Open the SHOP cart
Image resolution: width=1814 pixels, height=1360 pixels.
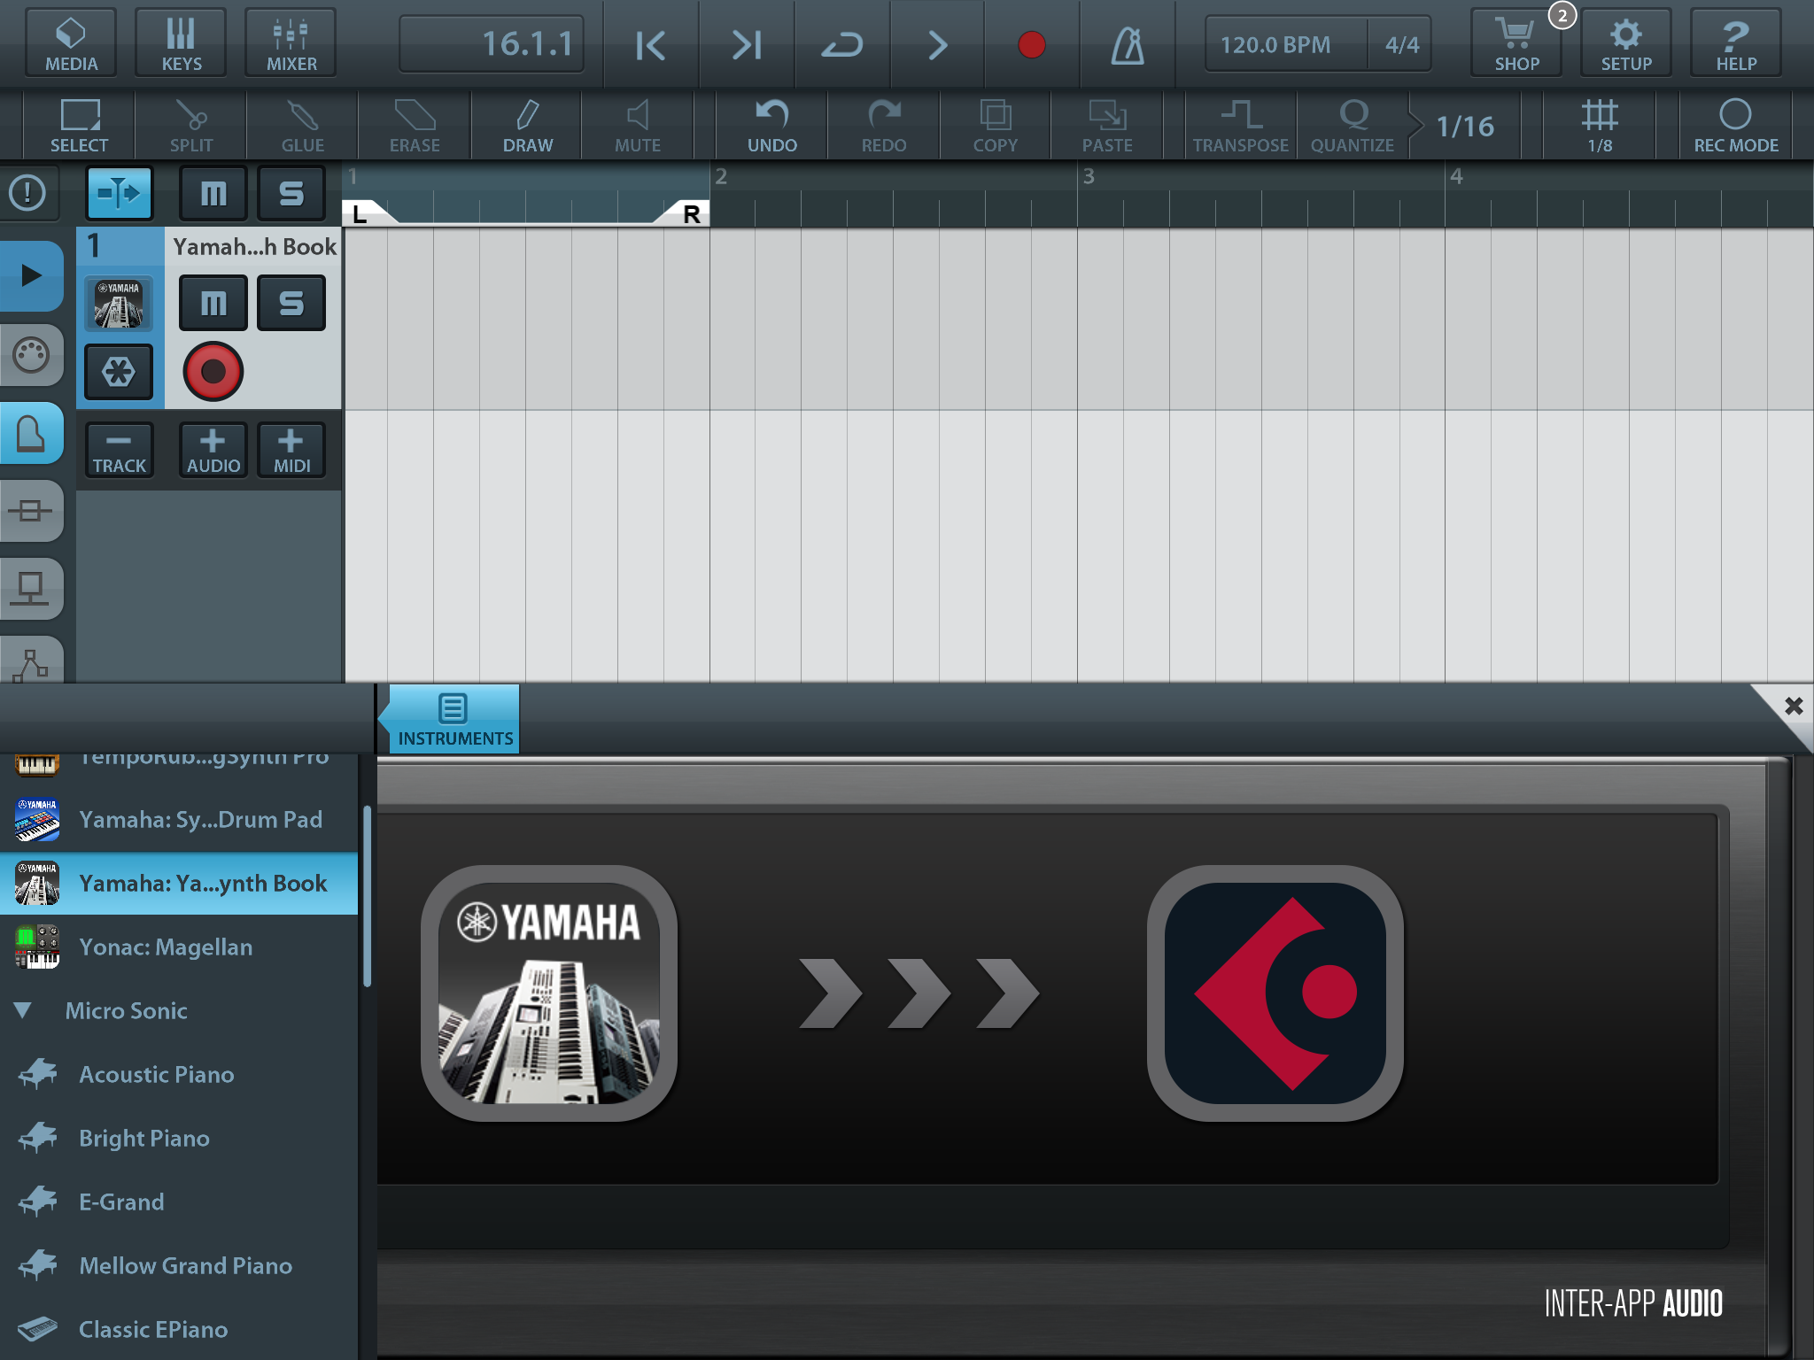[x=1516, y=42]
